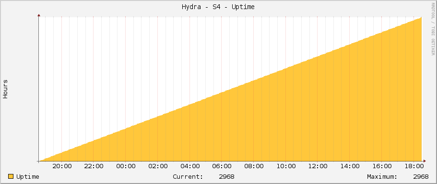This screenshot has height=184, width=437.
Task: Click the 18:00 time axis label
Action: (x=413, y=166)
